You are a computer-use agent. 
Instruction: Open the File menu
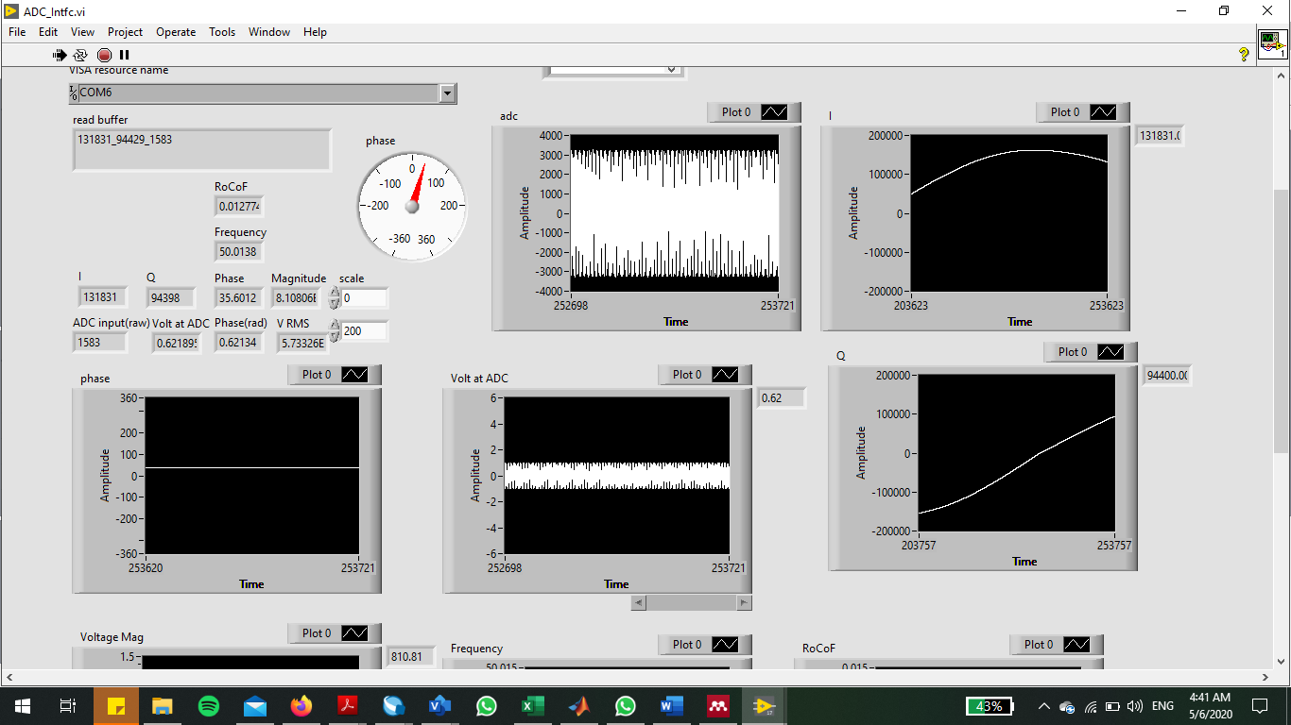click(x=18, y=31)
